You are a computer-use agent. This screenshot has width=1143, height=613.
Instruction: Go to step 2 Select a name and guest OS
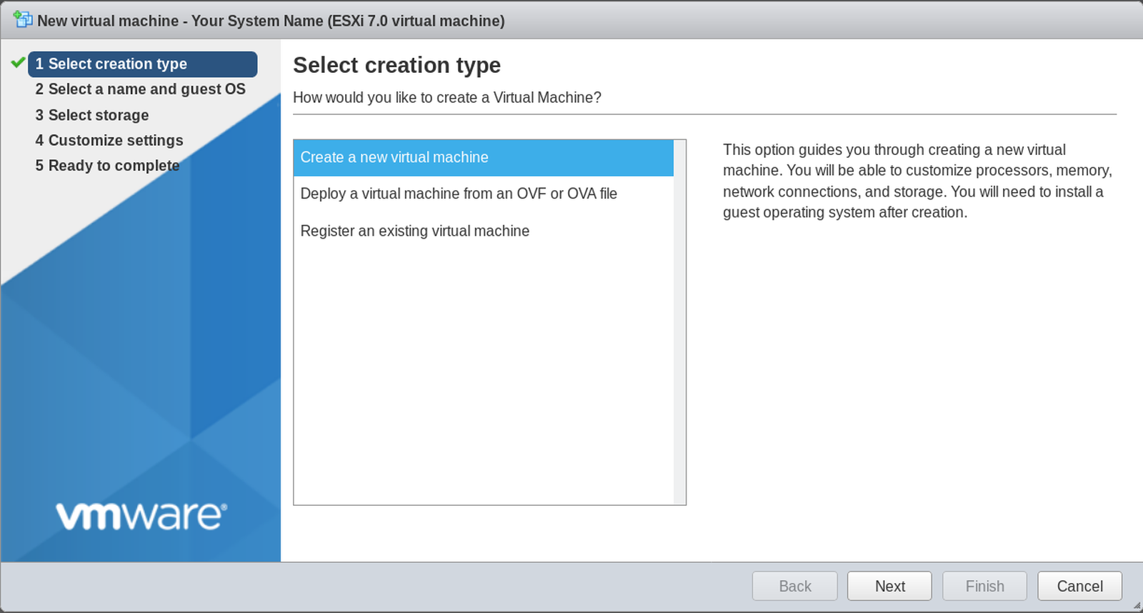(140, 89)
